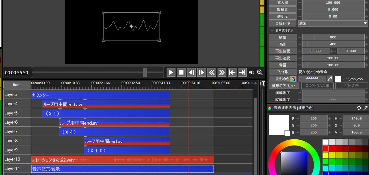Image resolution: width=369 pixels, height=175 pixels.
Task: Pick waveform color with the 波形の色 row eyedropper
Action: click(x=330, y=79)
